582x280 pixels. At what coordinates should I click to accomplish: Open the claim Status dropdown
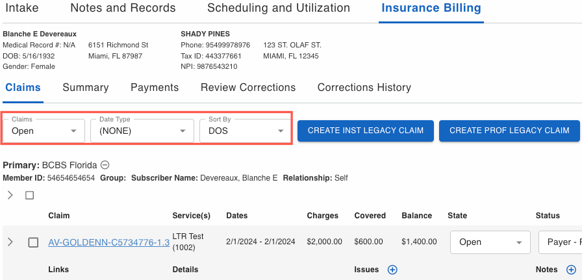click(559, 242)
